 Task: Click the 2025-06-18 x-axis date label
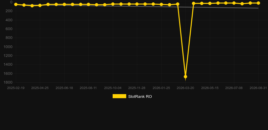click(64, 88)
